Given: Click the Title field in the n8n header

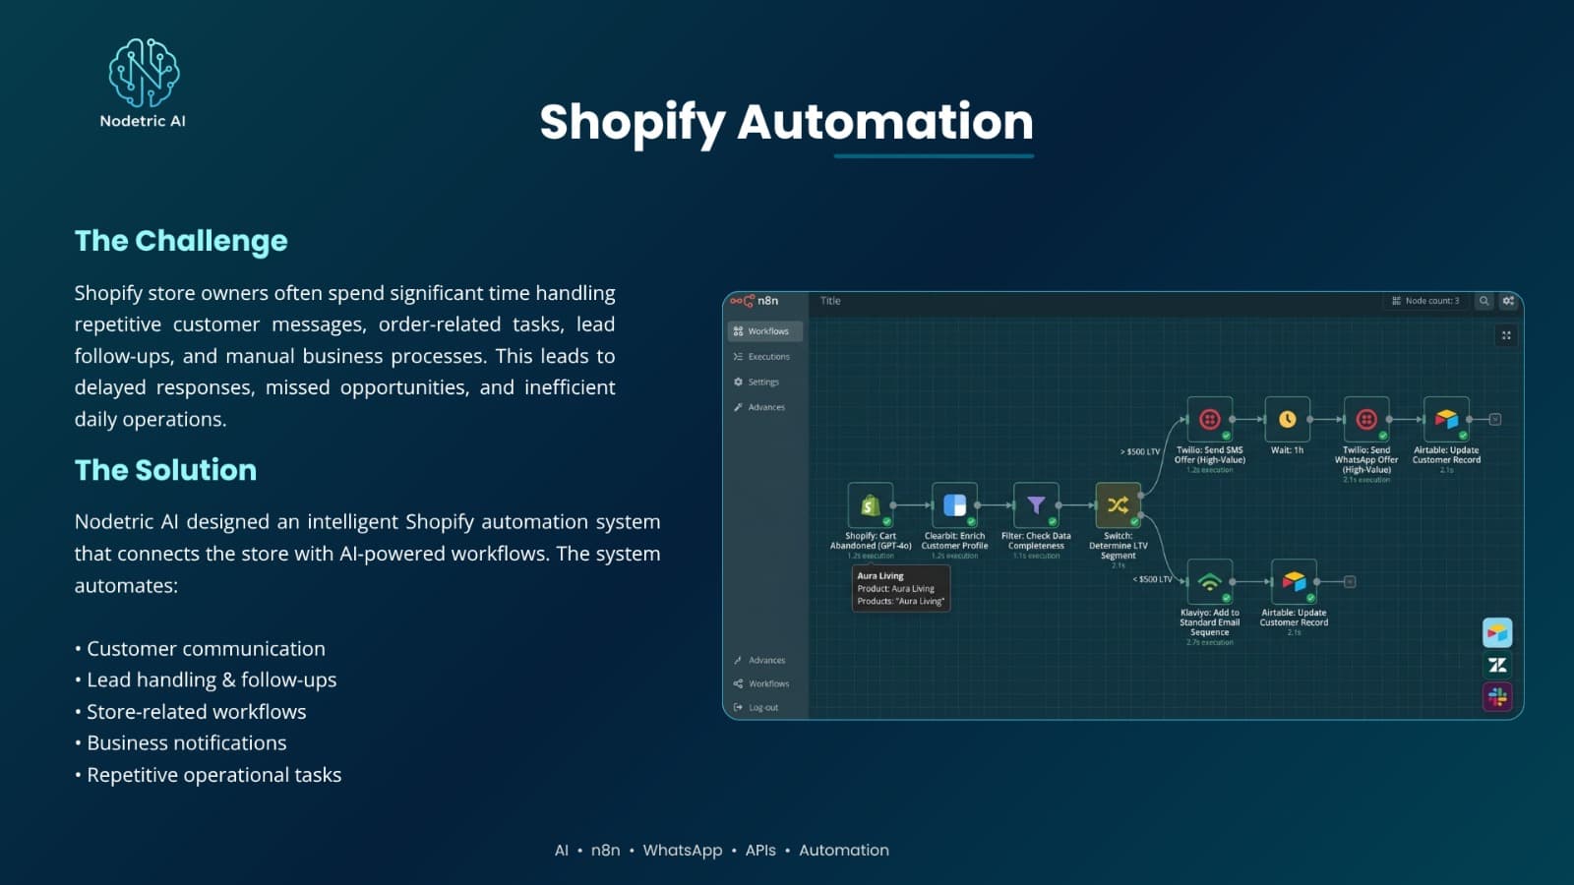Looking at the screenshot, I should pyautogui.click(x=830, y=301).
